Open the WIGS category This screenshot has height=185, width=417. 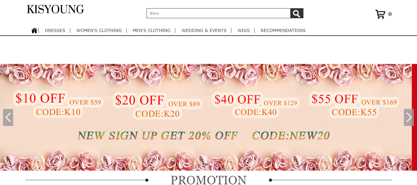pyautogui.click(x=244, y=30)
